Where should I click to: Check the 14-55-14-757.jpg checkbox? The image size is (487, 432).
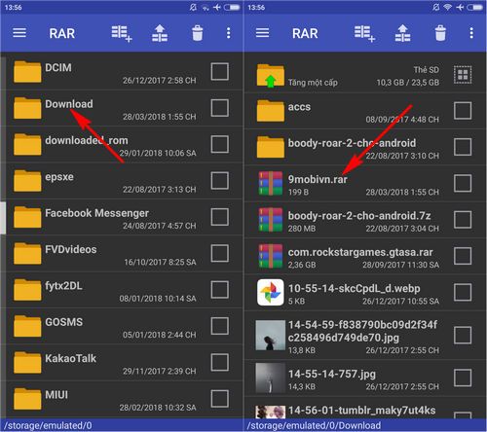coord(463,378)
